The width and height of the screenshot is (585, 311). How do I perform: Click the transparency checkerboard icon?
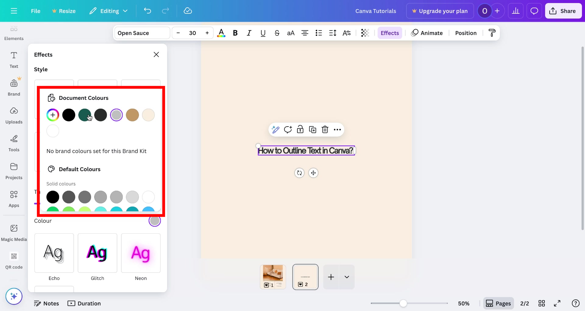[x=365, y=33]
